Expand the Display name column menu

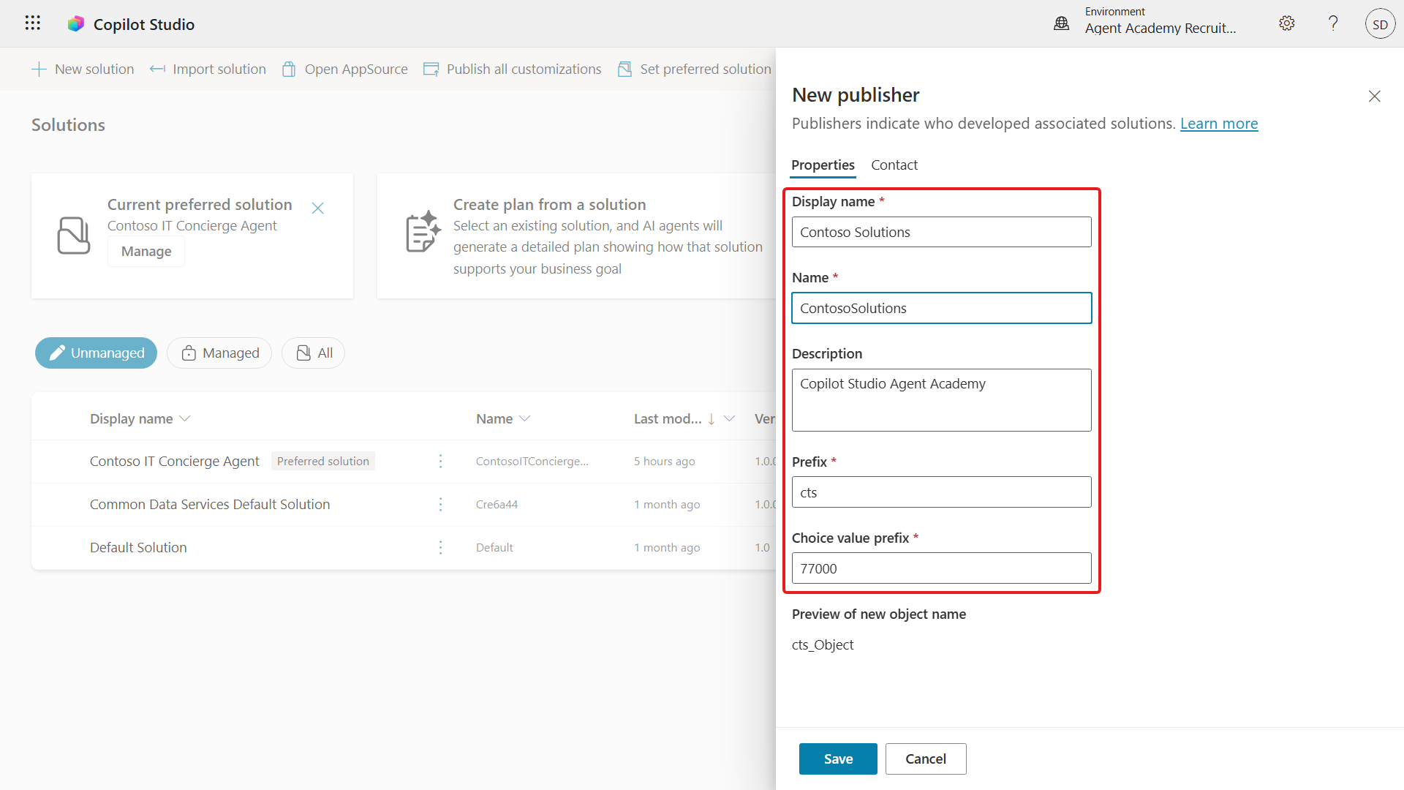pyautogui.click(x=184, y=418)
